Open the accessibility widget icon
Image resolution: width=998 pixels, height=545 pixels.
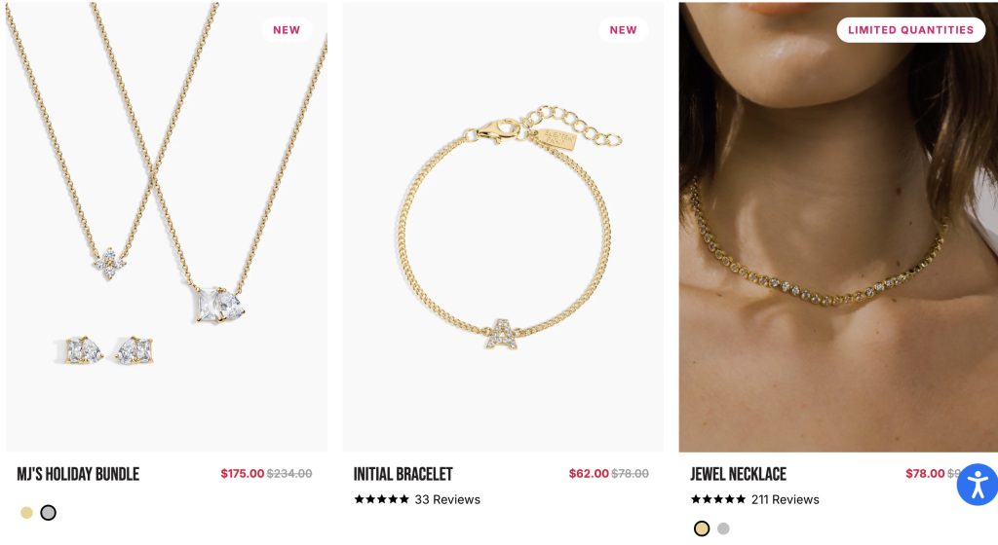pos(978,485)
